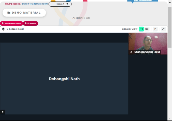The image size is (172, 121).
Task: Click the PS Moments button
Action: 31,23
